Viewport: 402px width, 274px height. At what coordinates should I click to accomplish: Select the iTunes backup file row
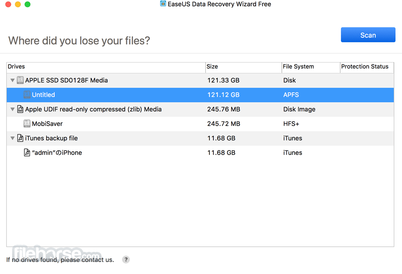click(x=200, y=139)
